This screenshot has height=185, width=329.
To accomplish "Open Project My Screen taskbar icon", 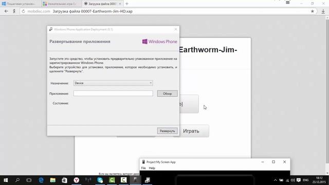I will pyautogui.click(x=136, y=180).
